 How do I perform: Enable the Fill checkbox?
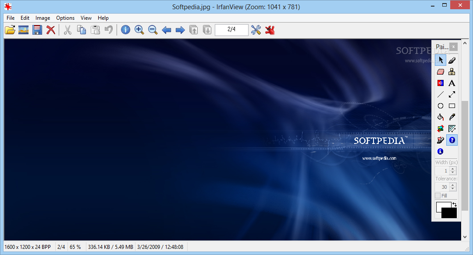(x=438, y=196)
